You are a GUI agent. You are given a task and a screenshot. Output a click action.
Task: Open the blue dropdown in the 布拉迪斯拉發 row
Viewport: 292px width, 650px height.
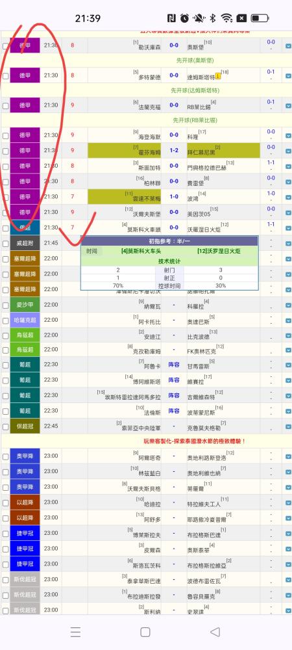pos(288,595)
